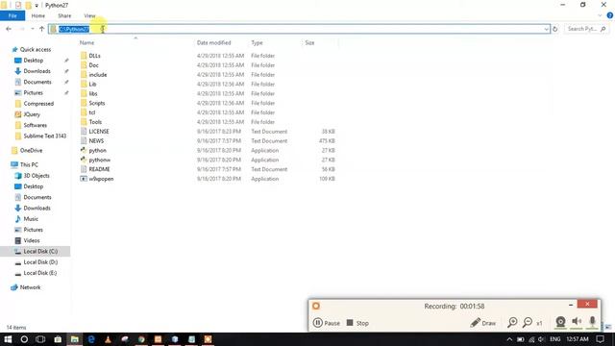The image size is (615, 346).
Task: Select the DLLs folder
Action: [94, 56]
